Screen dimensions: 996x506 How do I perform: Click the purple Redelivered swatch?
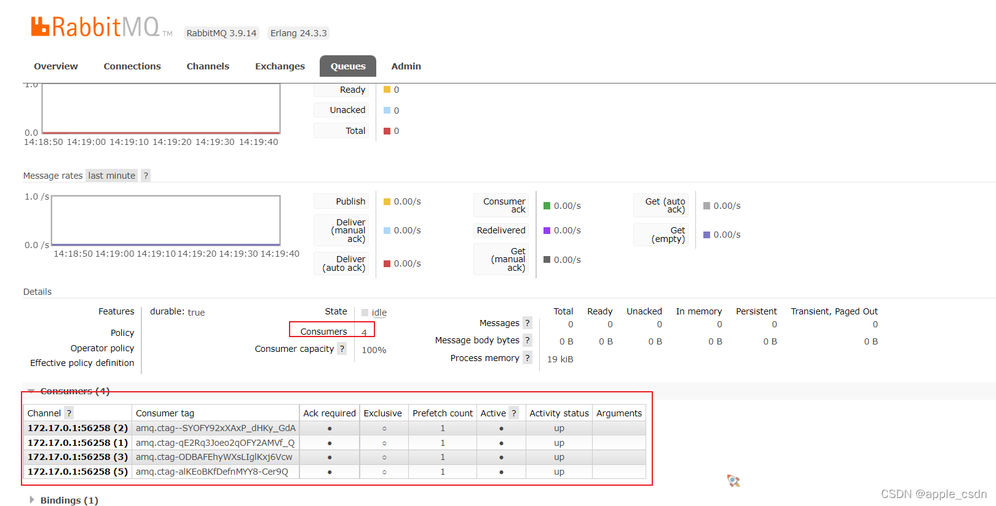(x=547, y=230)
